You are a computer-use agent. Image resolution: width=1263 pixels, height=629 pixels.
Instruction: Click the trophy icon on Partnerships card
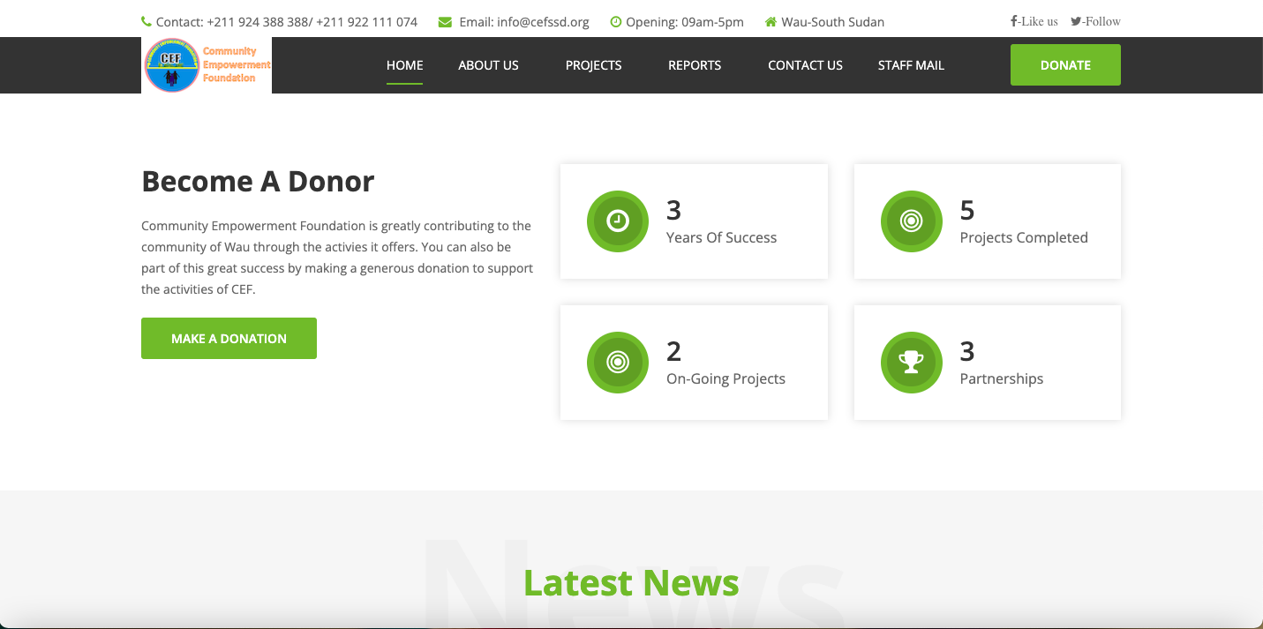click(x=912, y=363)
